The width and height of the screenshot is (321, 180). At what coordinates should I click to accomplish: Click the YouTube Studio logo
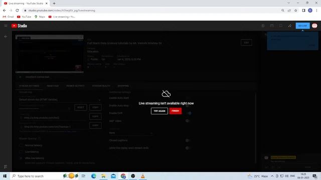19,25
